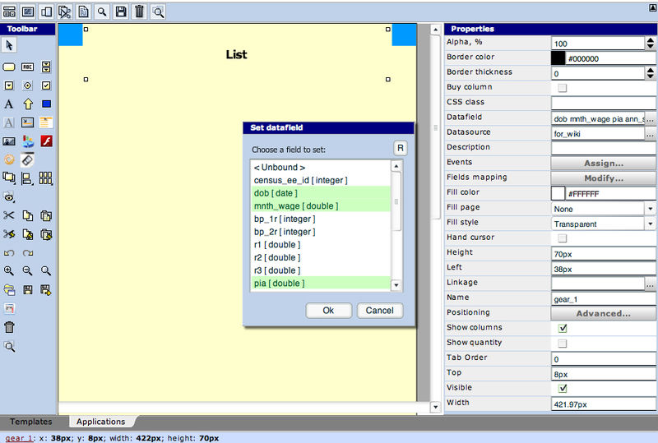Select the arrow pointer tool

9,45
